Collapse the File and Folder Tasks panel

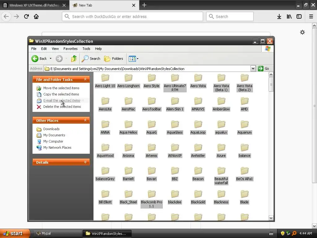(85, 79)
